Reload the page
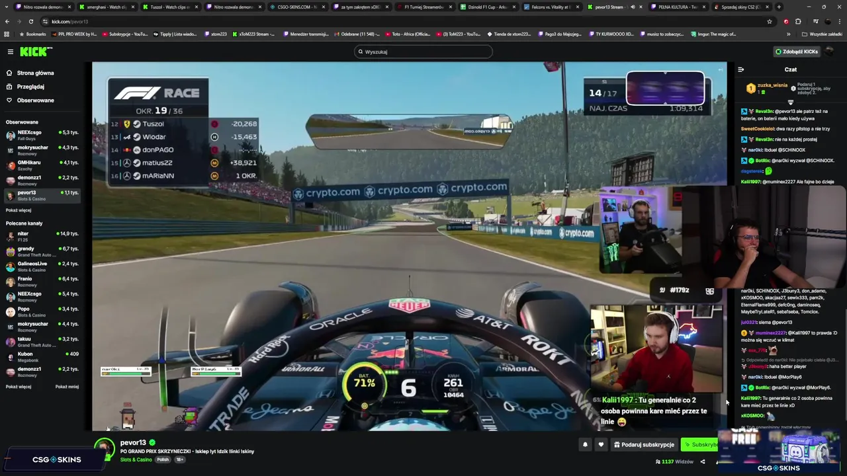 [30, 21]
